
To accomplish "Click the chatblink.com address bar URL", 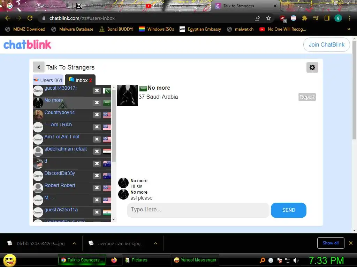I will pyautogui.click(x=82, y=18).
